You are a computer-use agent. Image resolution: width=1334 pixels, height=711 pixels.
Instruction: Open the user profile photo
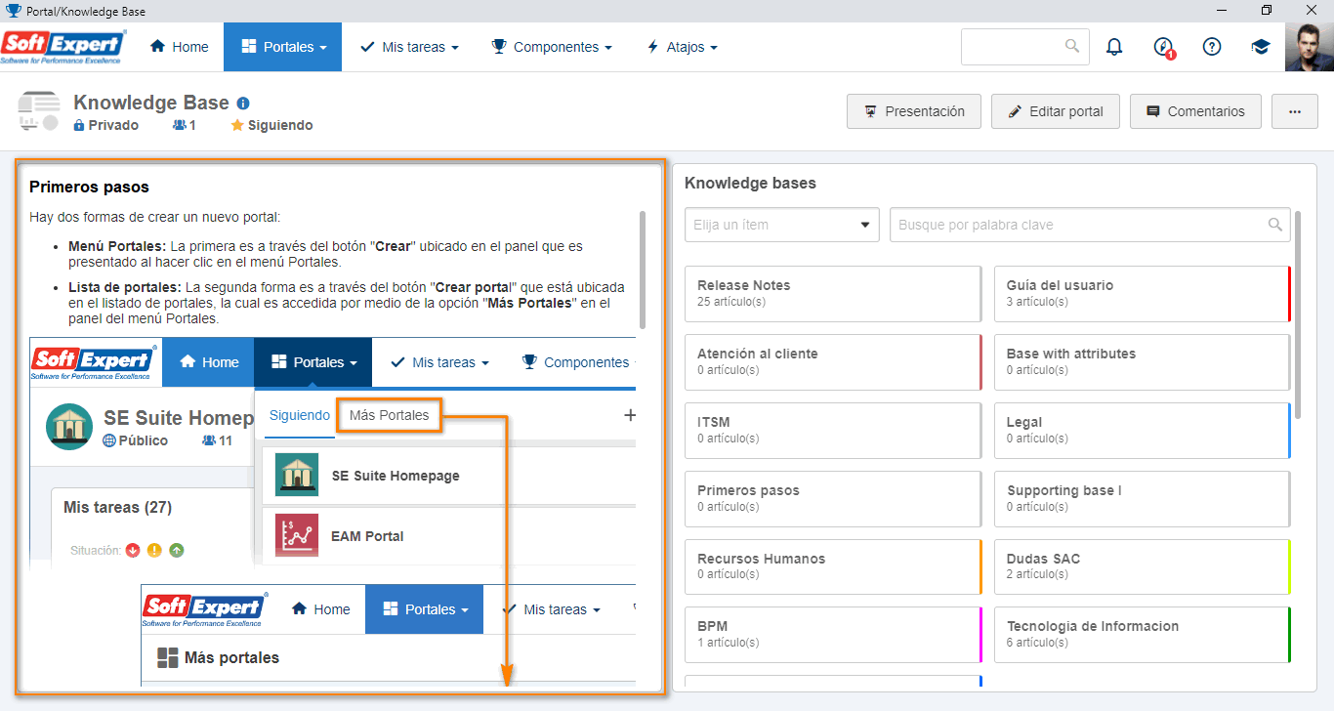coord(1310,47)
